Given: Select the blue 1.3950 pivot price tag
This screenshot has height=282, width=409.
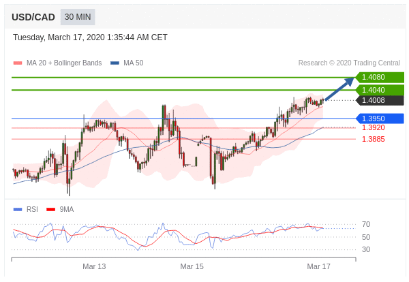Looking at the screenshot, I should 380,119.
